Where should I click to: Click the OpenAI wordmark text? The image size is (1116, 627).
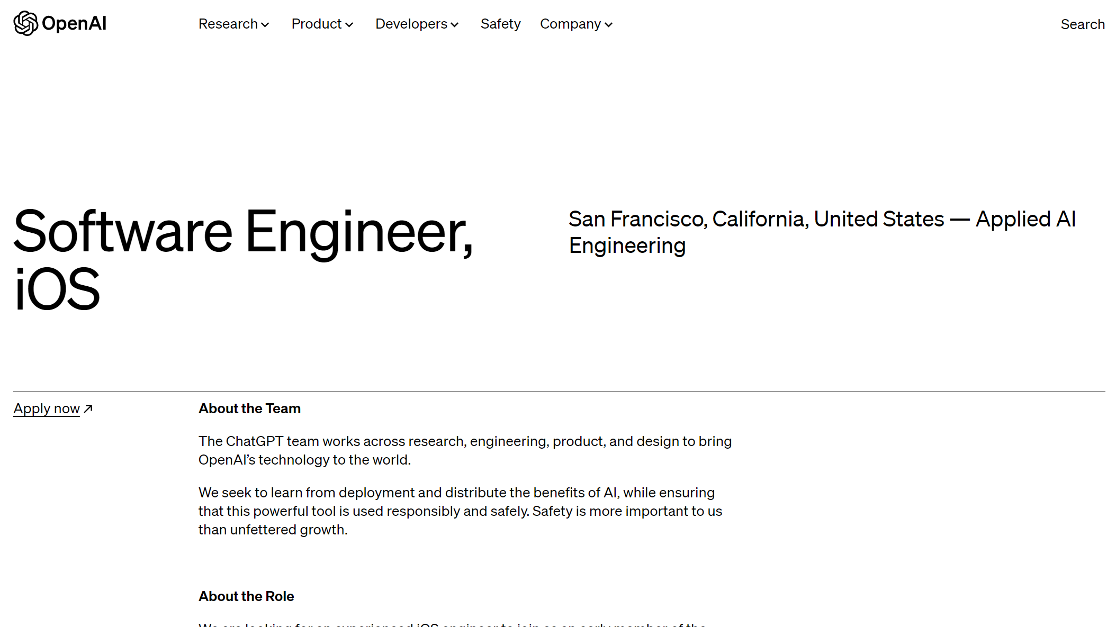pos(74,23)
